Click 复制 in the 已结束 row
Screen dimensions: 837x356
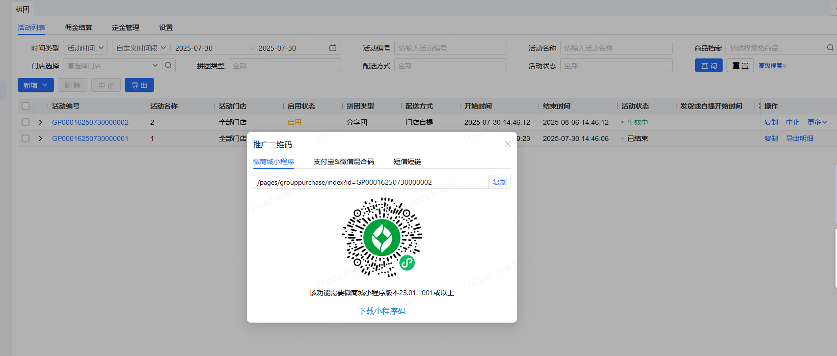click(x=771, y=138)
